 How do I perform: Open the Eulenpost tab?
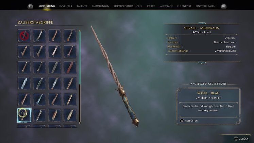pyautogui.click(x=184, y=6)
